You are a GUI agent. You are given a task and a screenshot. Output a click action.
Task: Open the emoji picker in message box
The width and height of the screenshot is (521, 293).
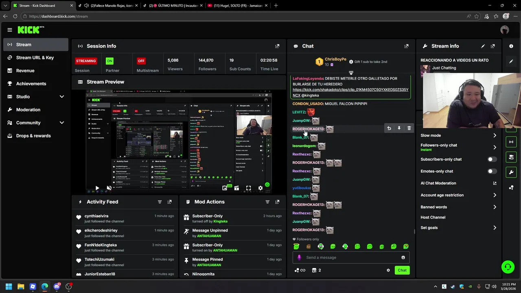coord(403,257)
